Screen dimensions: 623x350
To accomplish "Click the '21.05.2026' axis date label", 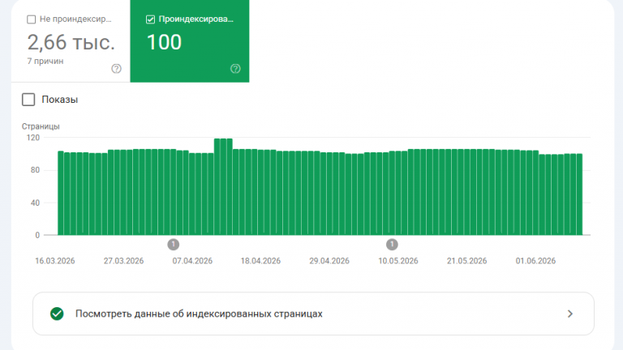I will (467, 261).
